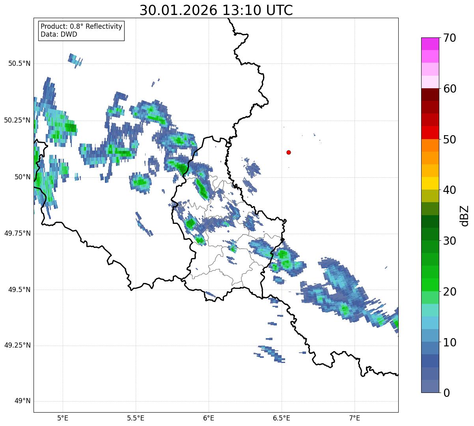This screenshot has height=426, width=474.
Task: Click the longitude label "5°E"
Action: tap(63, 418)
